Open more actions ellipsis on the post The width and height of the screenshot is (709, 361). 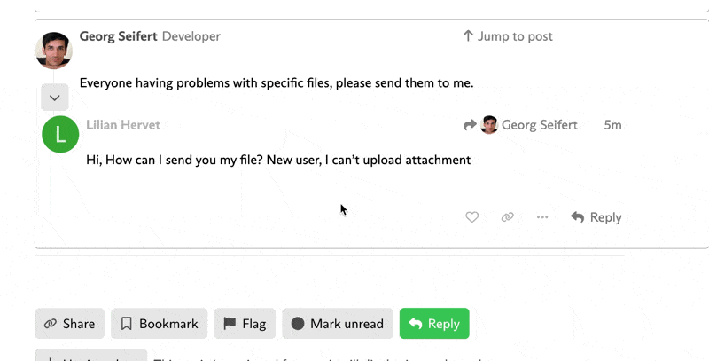542,217
